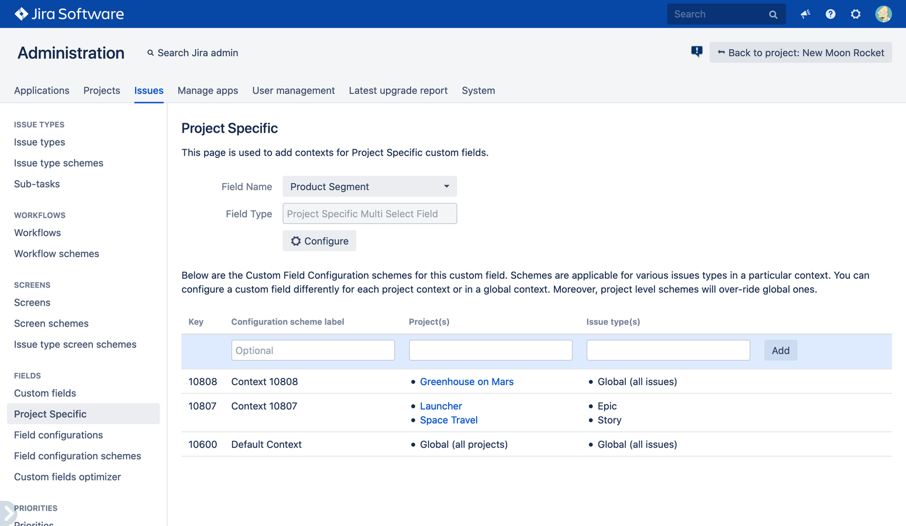Switch to the Applications tab
The width and height of the screenshot is (906, 526).
tap(42, 91)
